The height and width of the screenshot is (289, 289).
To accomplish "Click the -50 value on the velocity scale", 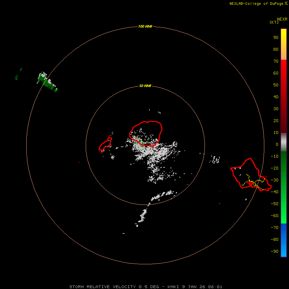I will pos(275,204).
